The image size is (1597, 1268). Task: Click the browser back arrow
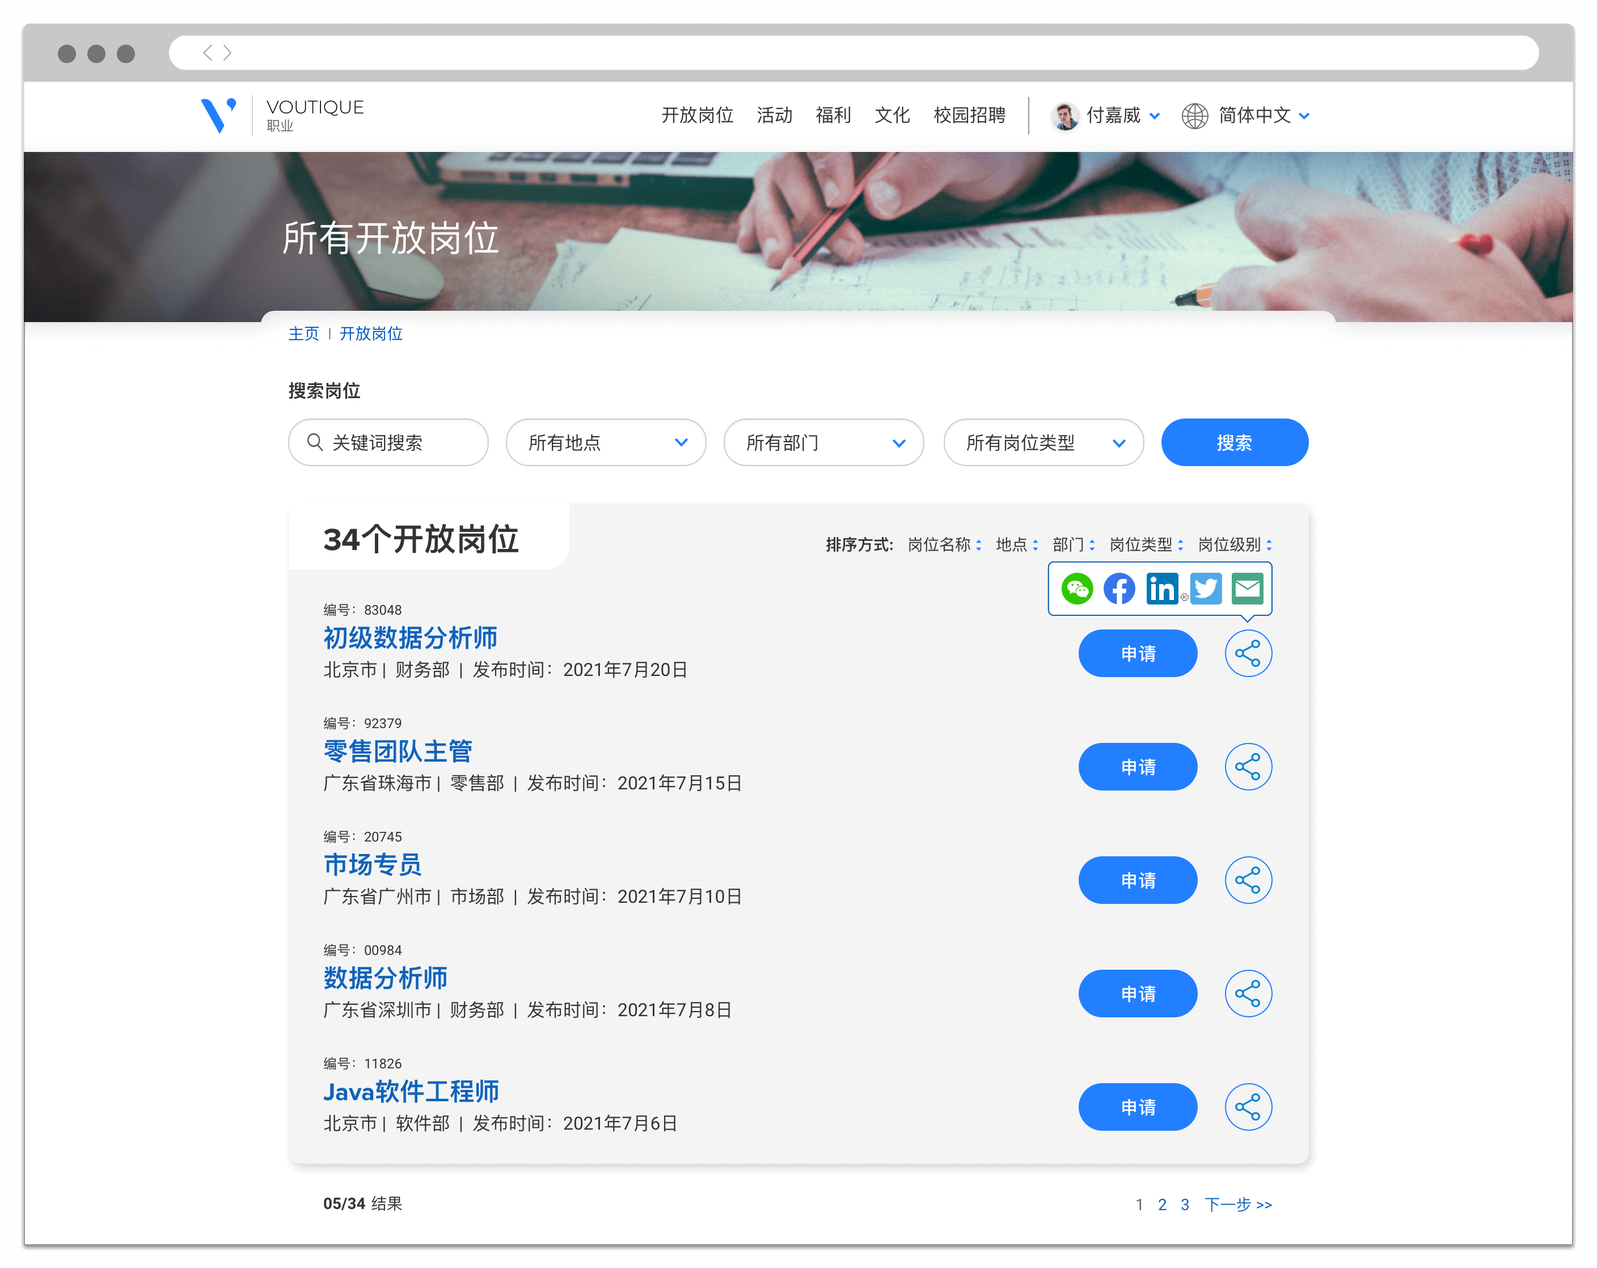click(208, 53)
